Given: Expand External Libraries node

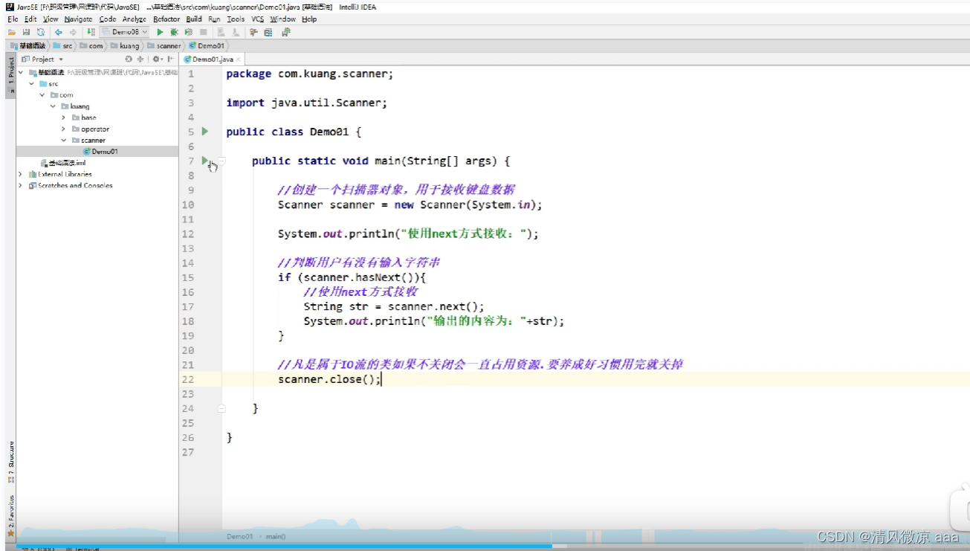Looking at the screenshot, I should click(x=21, y=174).
